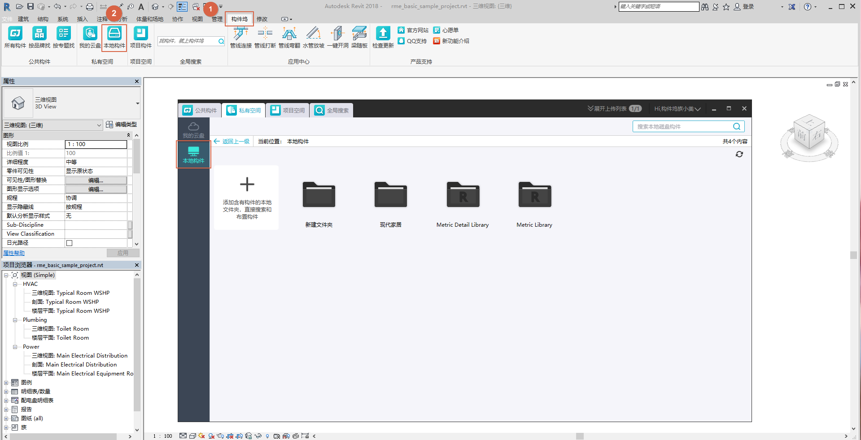Open 公共构件 tab in dialog
The height and width of the screenshot is (440, 861).
click(x=200, y=110)
